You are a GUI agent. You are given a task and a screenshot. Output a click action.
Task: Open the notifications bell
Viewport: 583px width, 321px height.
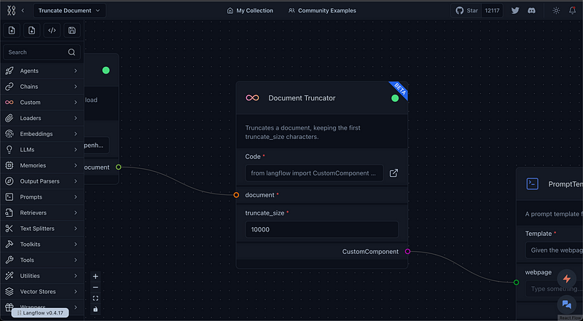(x=572, y=11)
